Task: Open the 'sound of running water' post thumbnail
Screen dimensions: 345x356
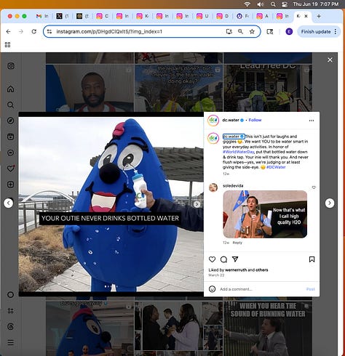Action: pyautogui.click(x=268, y=328)
